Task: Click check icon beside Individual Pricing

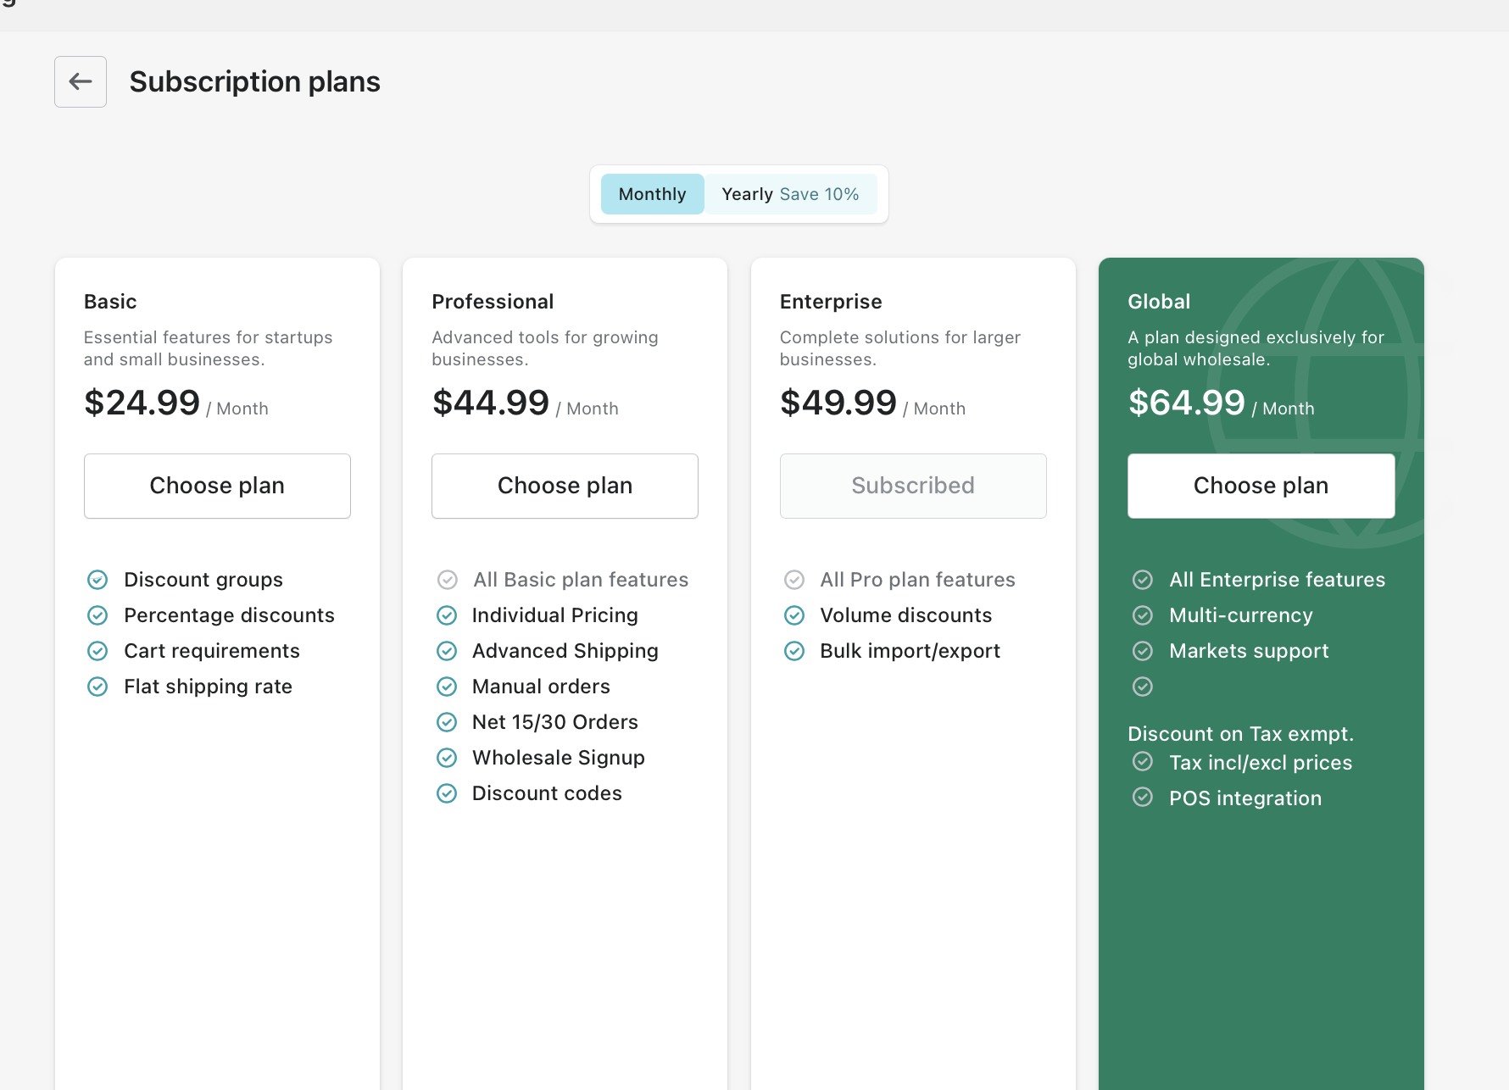Action: (447, 615)
